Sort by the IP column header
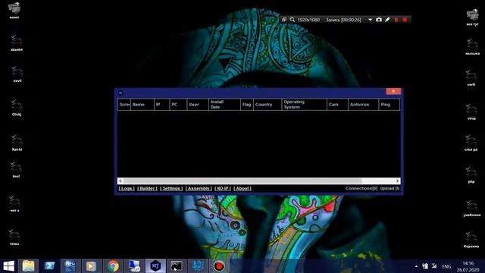 [161, 105]
